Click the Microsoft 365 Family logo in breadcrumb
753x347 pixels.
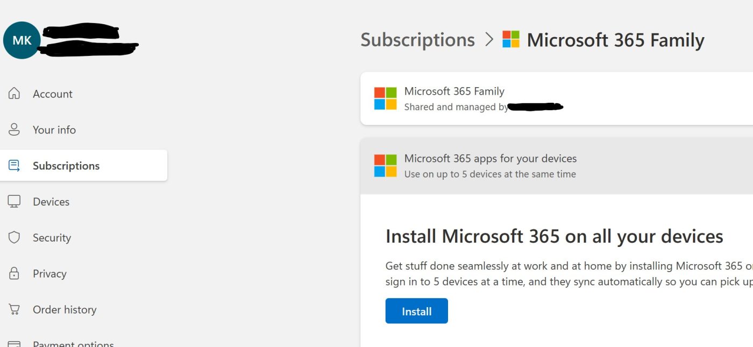click(510, 39)
